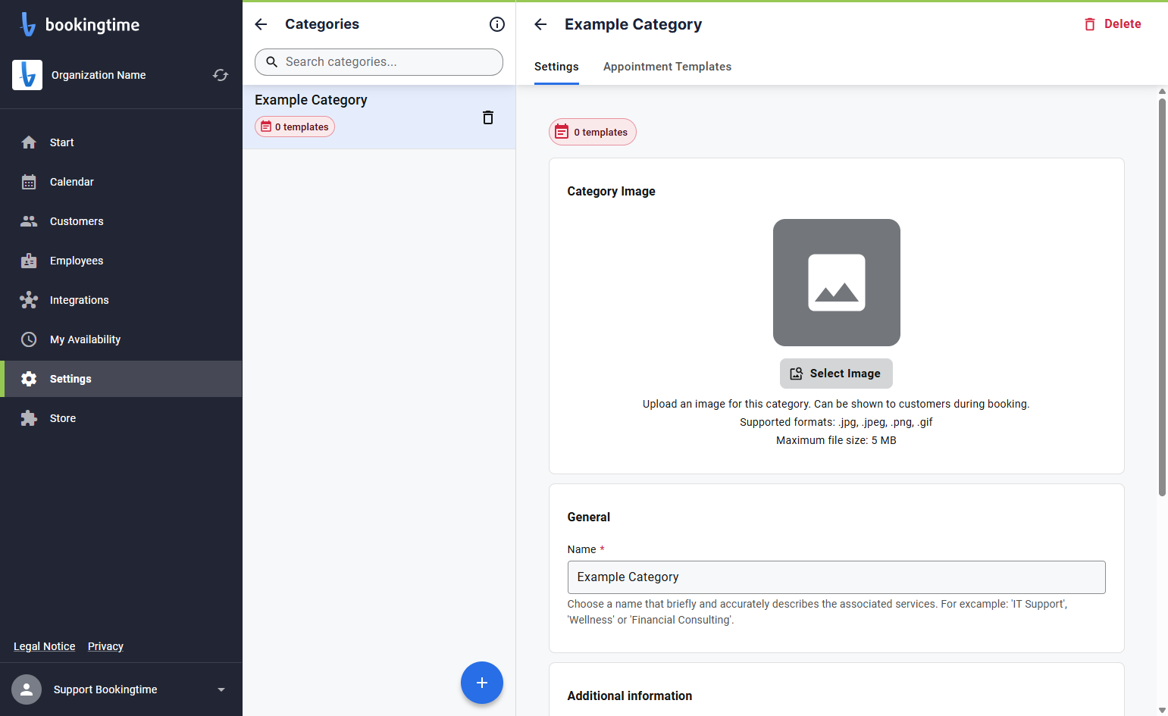Click the Organization Name logo
Image resolution: width=1168 pixels, height=716 pixels.
point(27,75)
